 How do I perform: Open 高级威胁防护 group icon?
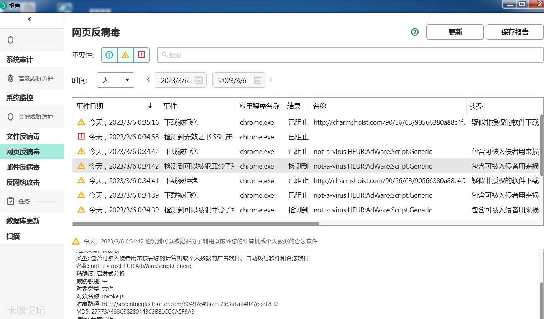11,78
